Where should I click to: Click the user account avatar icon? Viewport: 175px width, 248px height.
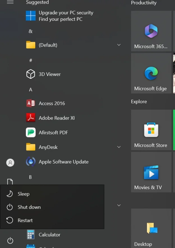[10, 163]
